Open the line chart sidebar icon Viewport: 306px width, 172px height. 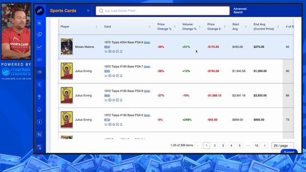tap(39, 47)
